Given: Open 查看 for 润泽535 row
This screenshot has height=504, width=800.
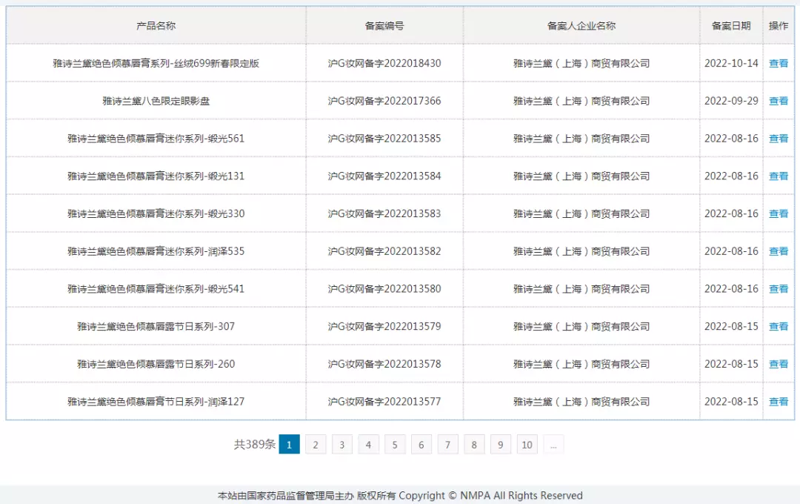Looking at the screenshot, I should tap(778, 251).
